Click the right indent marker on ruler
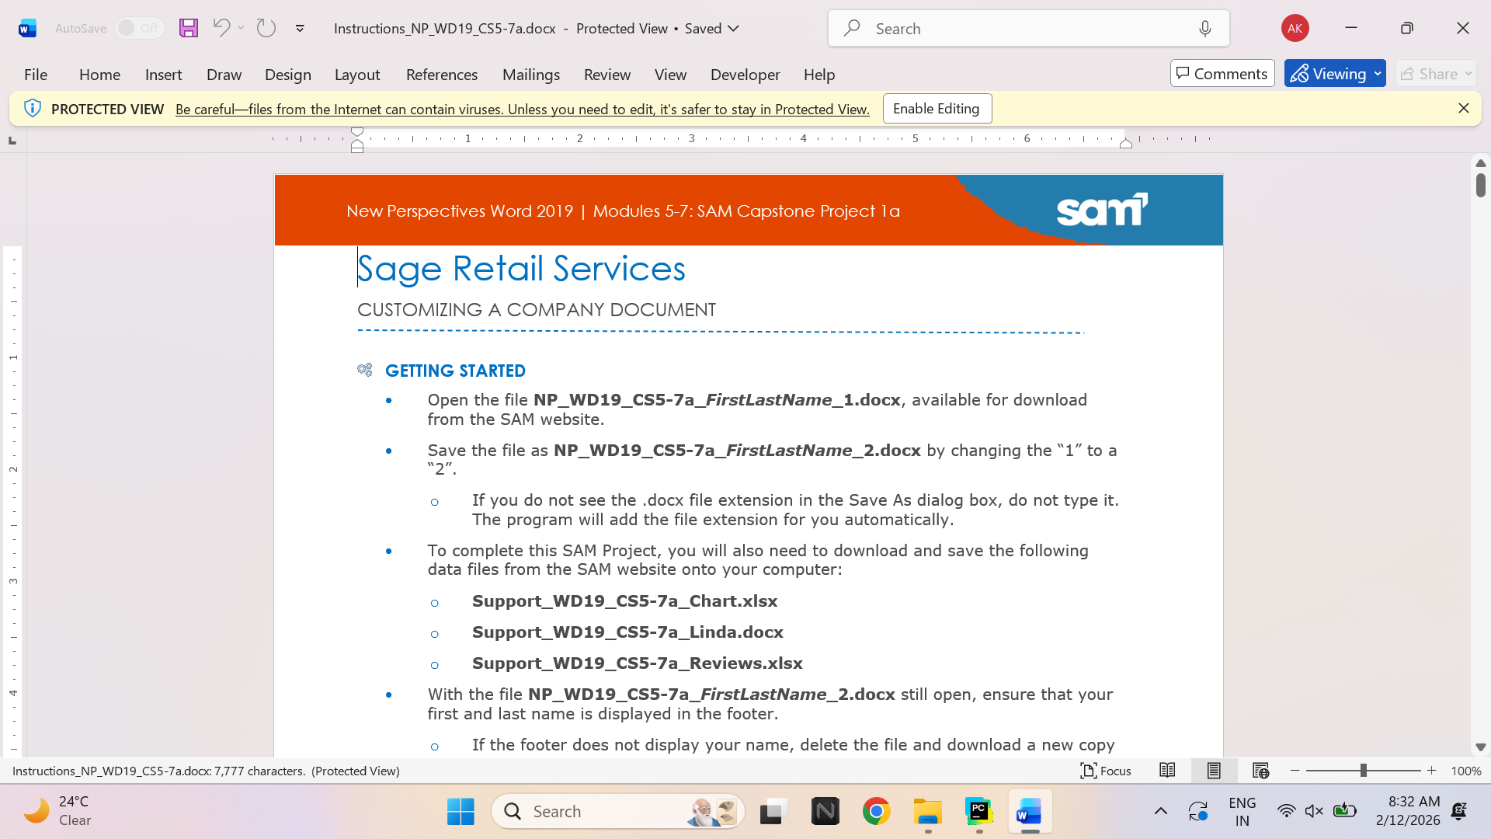 (x=1126, y=143)
